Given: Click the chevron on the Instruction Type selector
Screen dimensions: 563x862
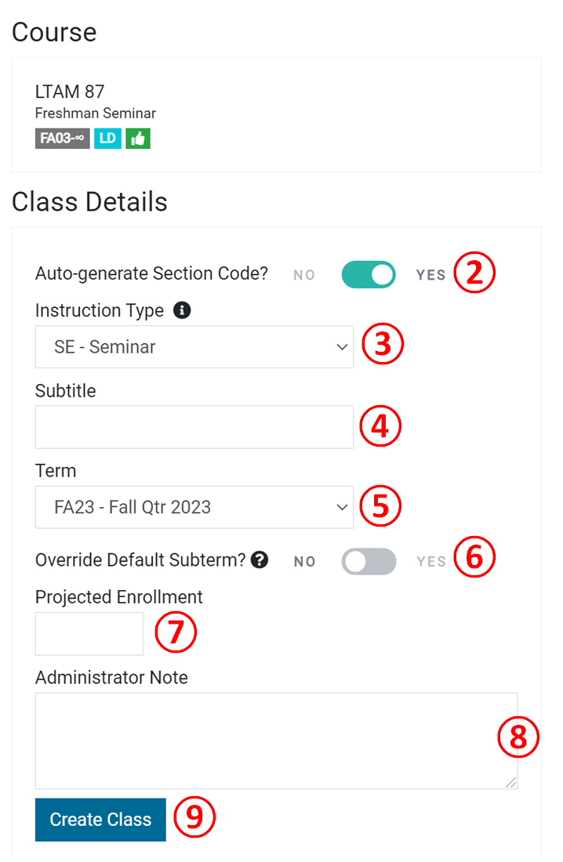Looking at the screenshot, I should click(x=340, y=346).
